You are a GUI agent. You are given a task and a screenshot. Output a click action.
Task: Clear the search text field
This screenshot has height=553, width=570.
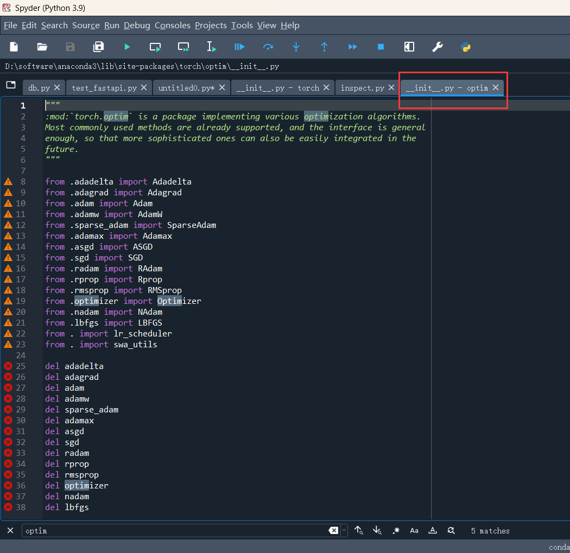[x=333, y=530]
